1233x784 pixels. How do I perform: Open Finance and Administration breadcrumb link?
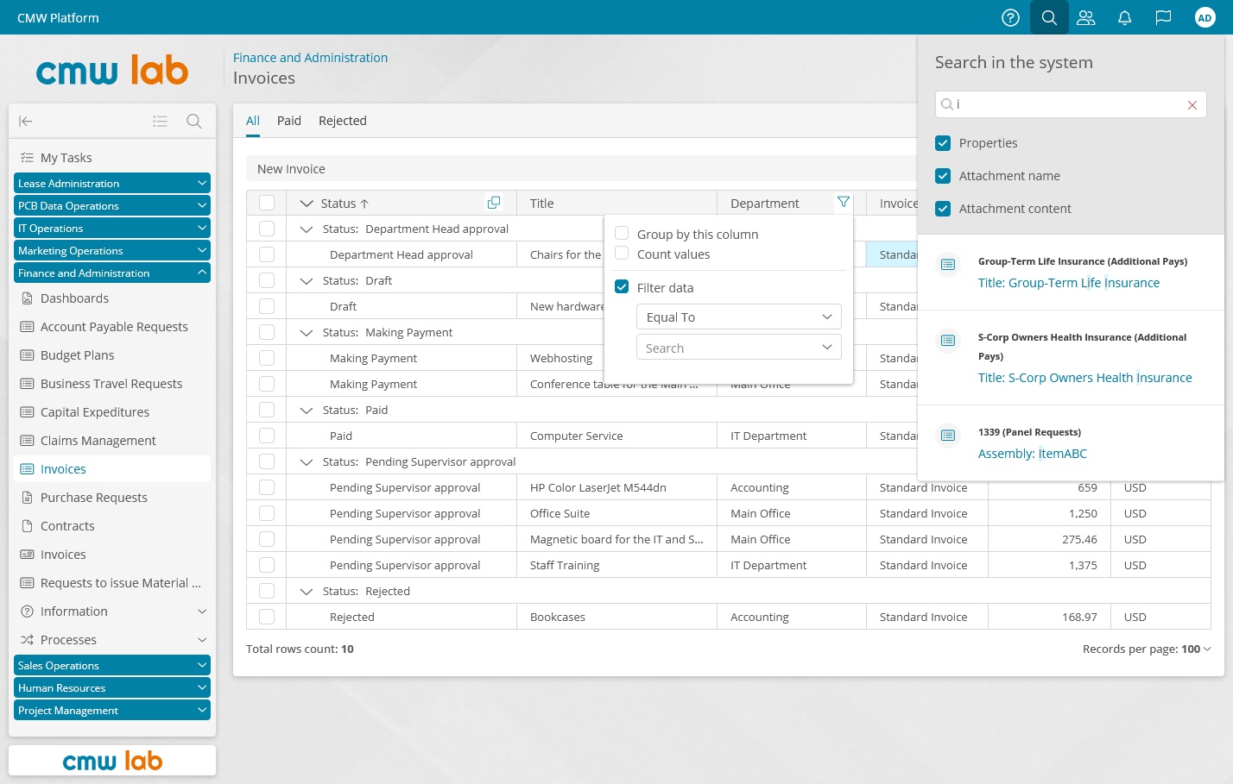pyautogui.click(x=310, y=58)
